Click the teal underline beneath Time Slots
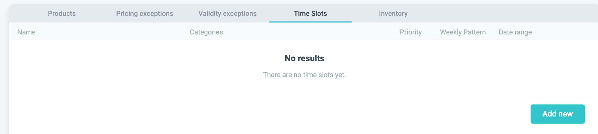Screen dimensions: 598x134 pos(310,22)
